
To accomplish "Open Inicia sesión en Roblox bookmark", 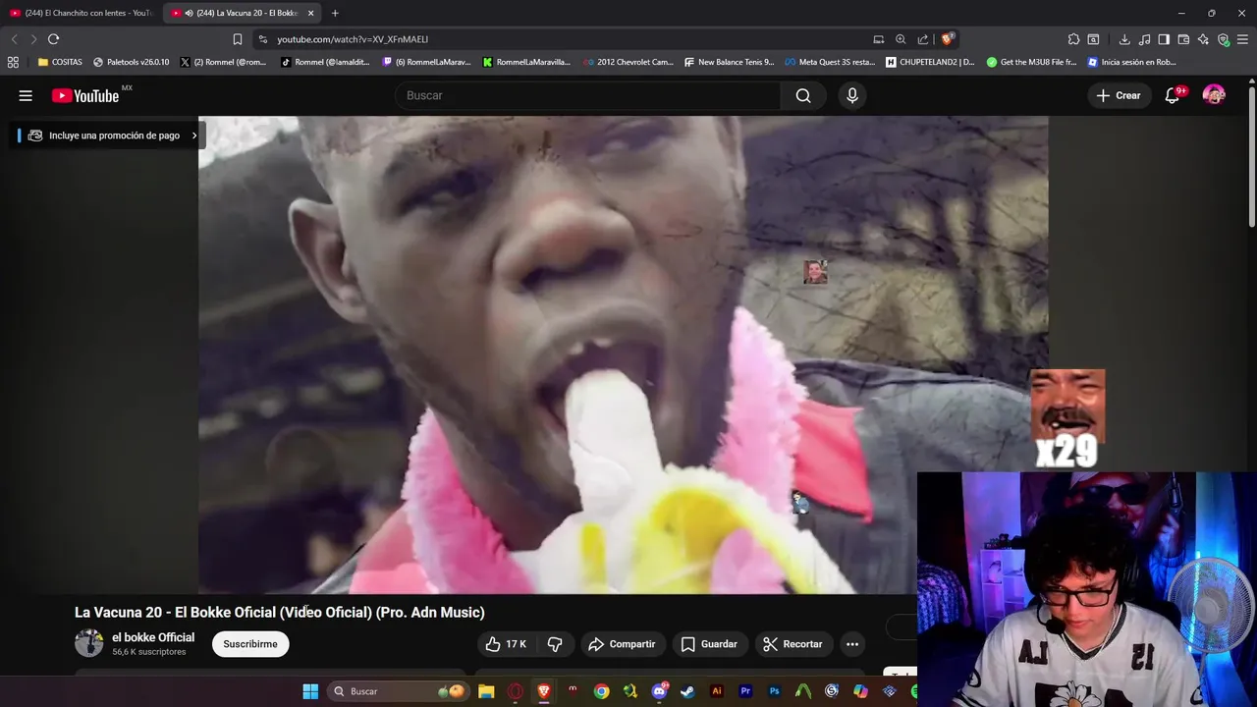I will [x=1132, y=62].
